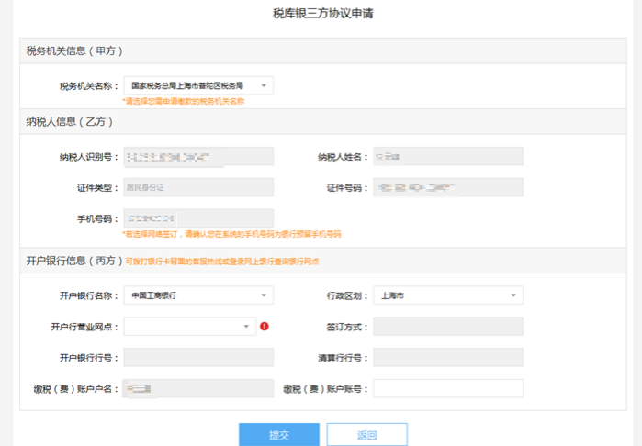Viewport: 642px width, 446px height.
Task: Click the 开户银行信息（丙方）section header
Action: pyautogui.click(x=74, y=261)
